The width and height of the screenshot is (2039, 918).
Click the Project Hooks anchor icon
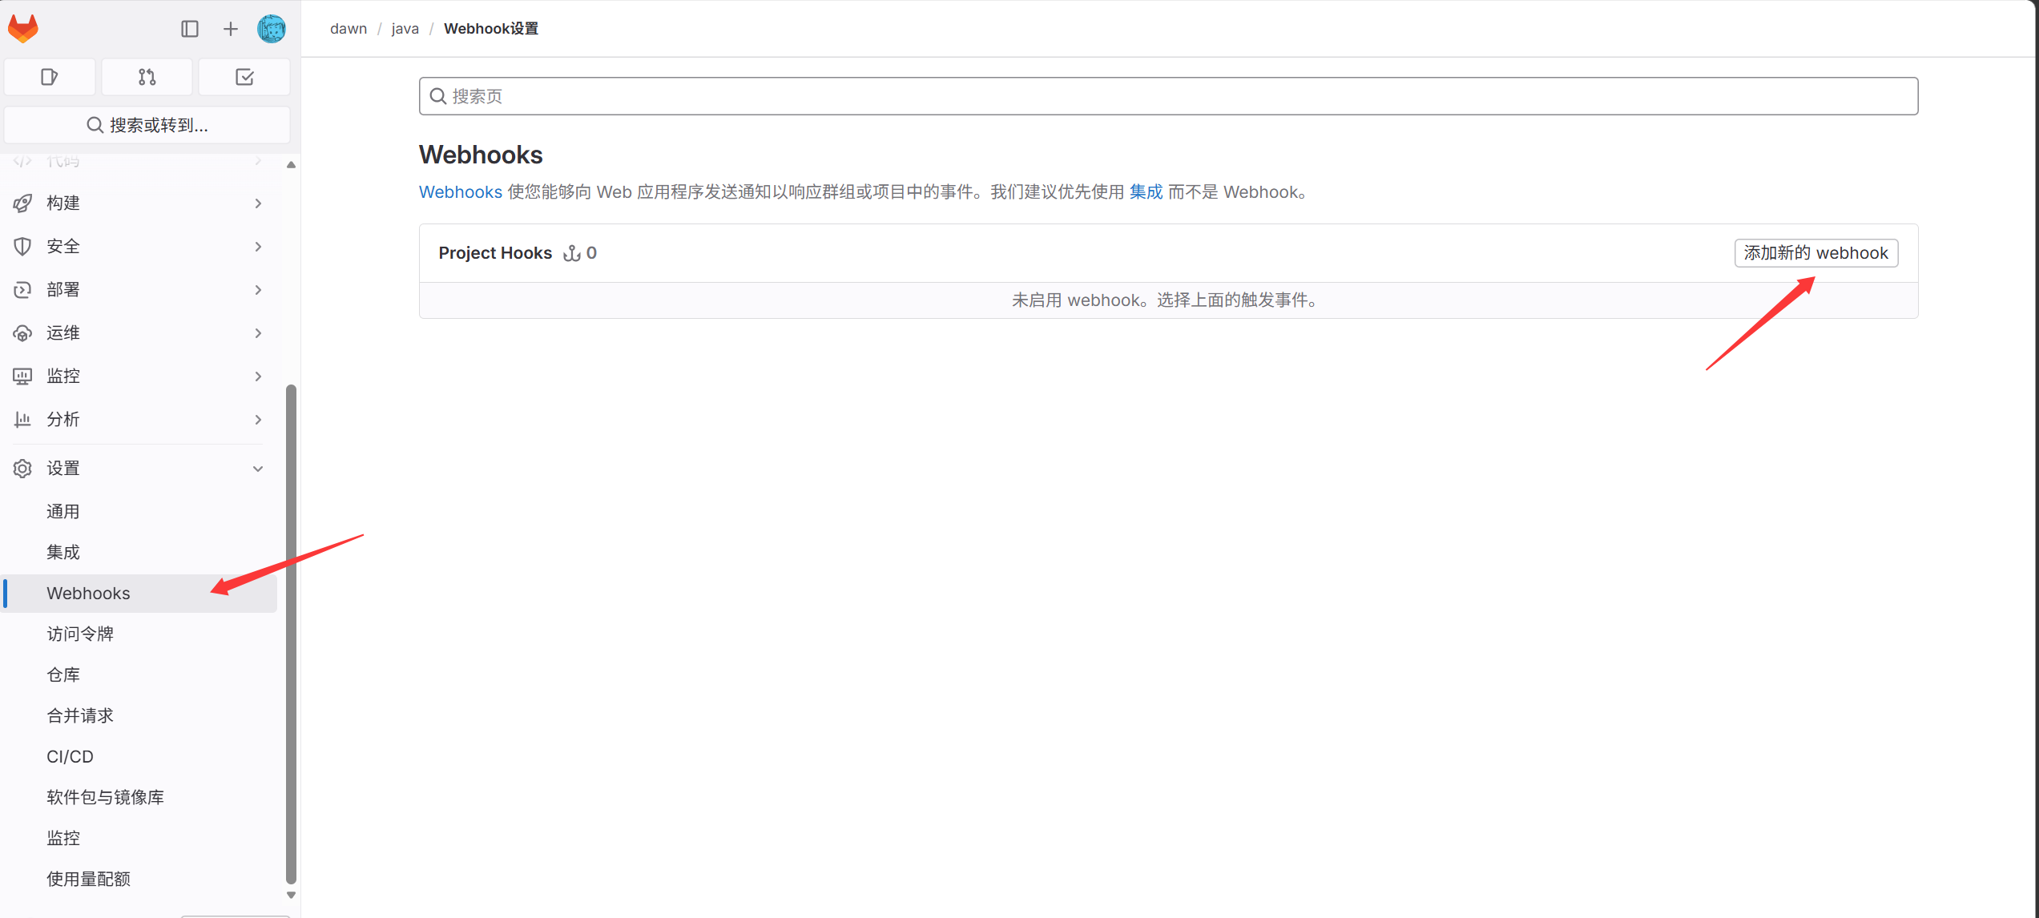pyautogui.click(x=572, y=253)
